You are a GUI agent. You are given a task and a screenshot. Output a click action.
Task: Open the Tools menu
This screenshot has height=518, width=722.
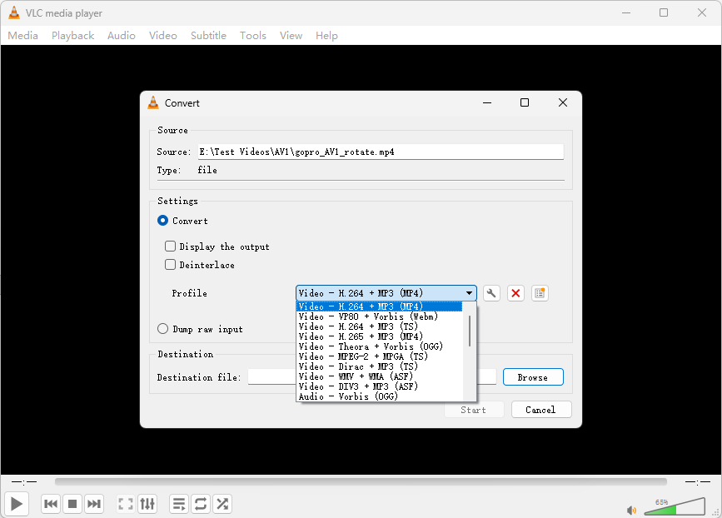coord(253,36)
